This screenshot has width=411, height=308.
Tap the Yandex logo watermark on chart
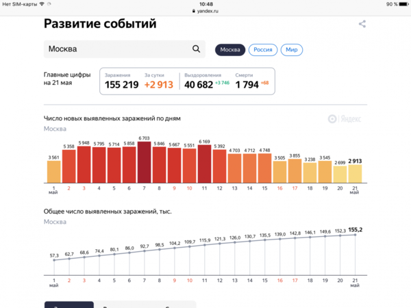(x=345, y=118)
